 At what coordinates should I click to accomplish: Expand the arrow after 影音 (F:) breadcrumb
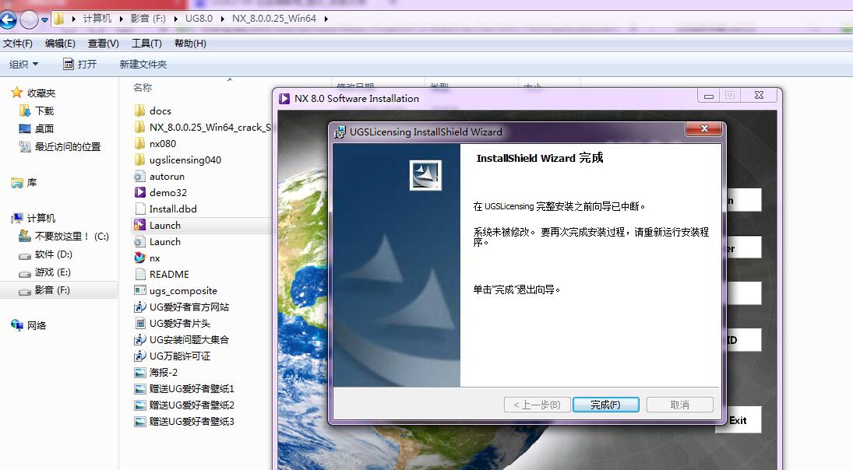click(176, 19)
